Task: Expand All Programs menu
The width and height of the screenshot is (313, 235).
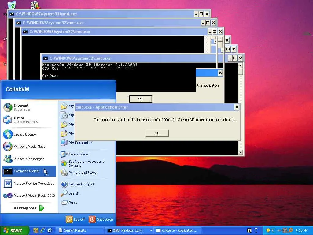Action: point(29,208)
